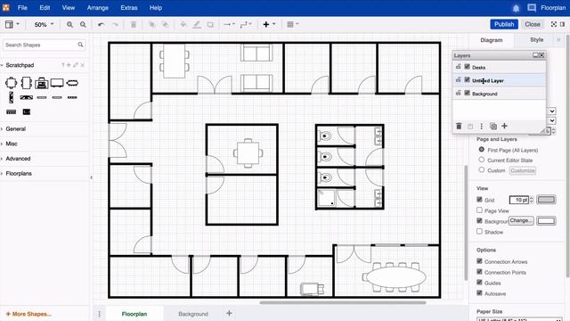
Task: Select Current Editor State radio button
Action: point(481,160)
